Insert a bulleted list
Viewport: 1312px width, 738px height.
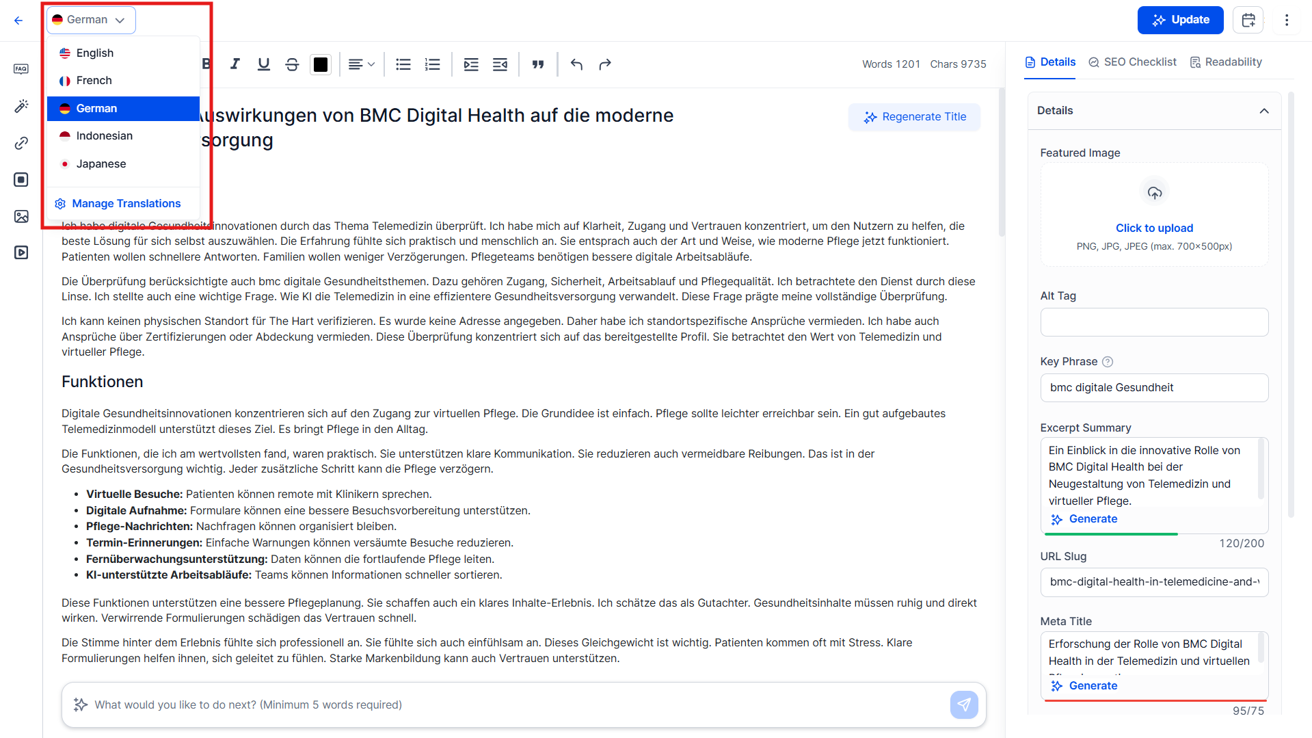(x=403, y=64)
